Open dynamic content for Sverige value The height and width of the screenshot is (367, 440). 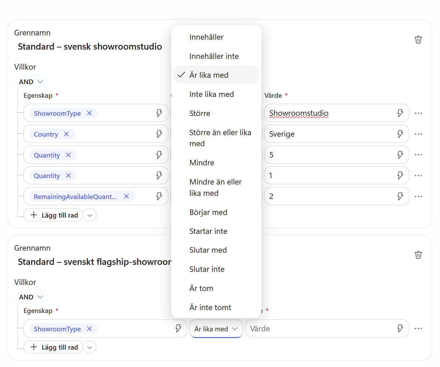pyautogui.click(x=400, y=134)
